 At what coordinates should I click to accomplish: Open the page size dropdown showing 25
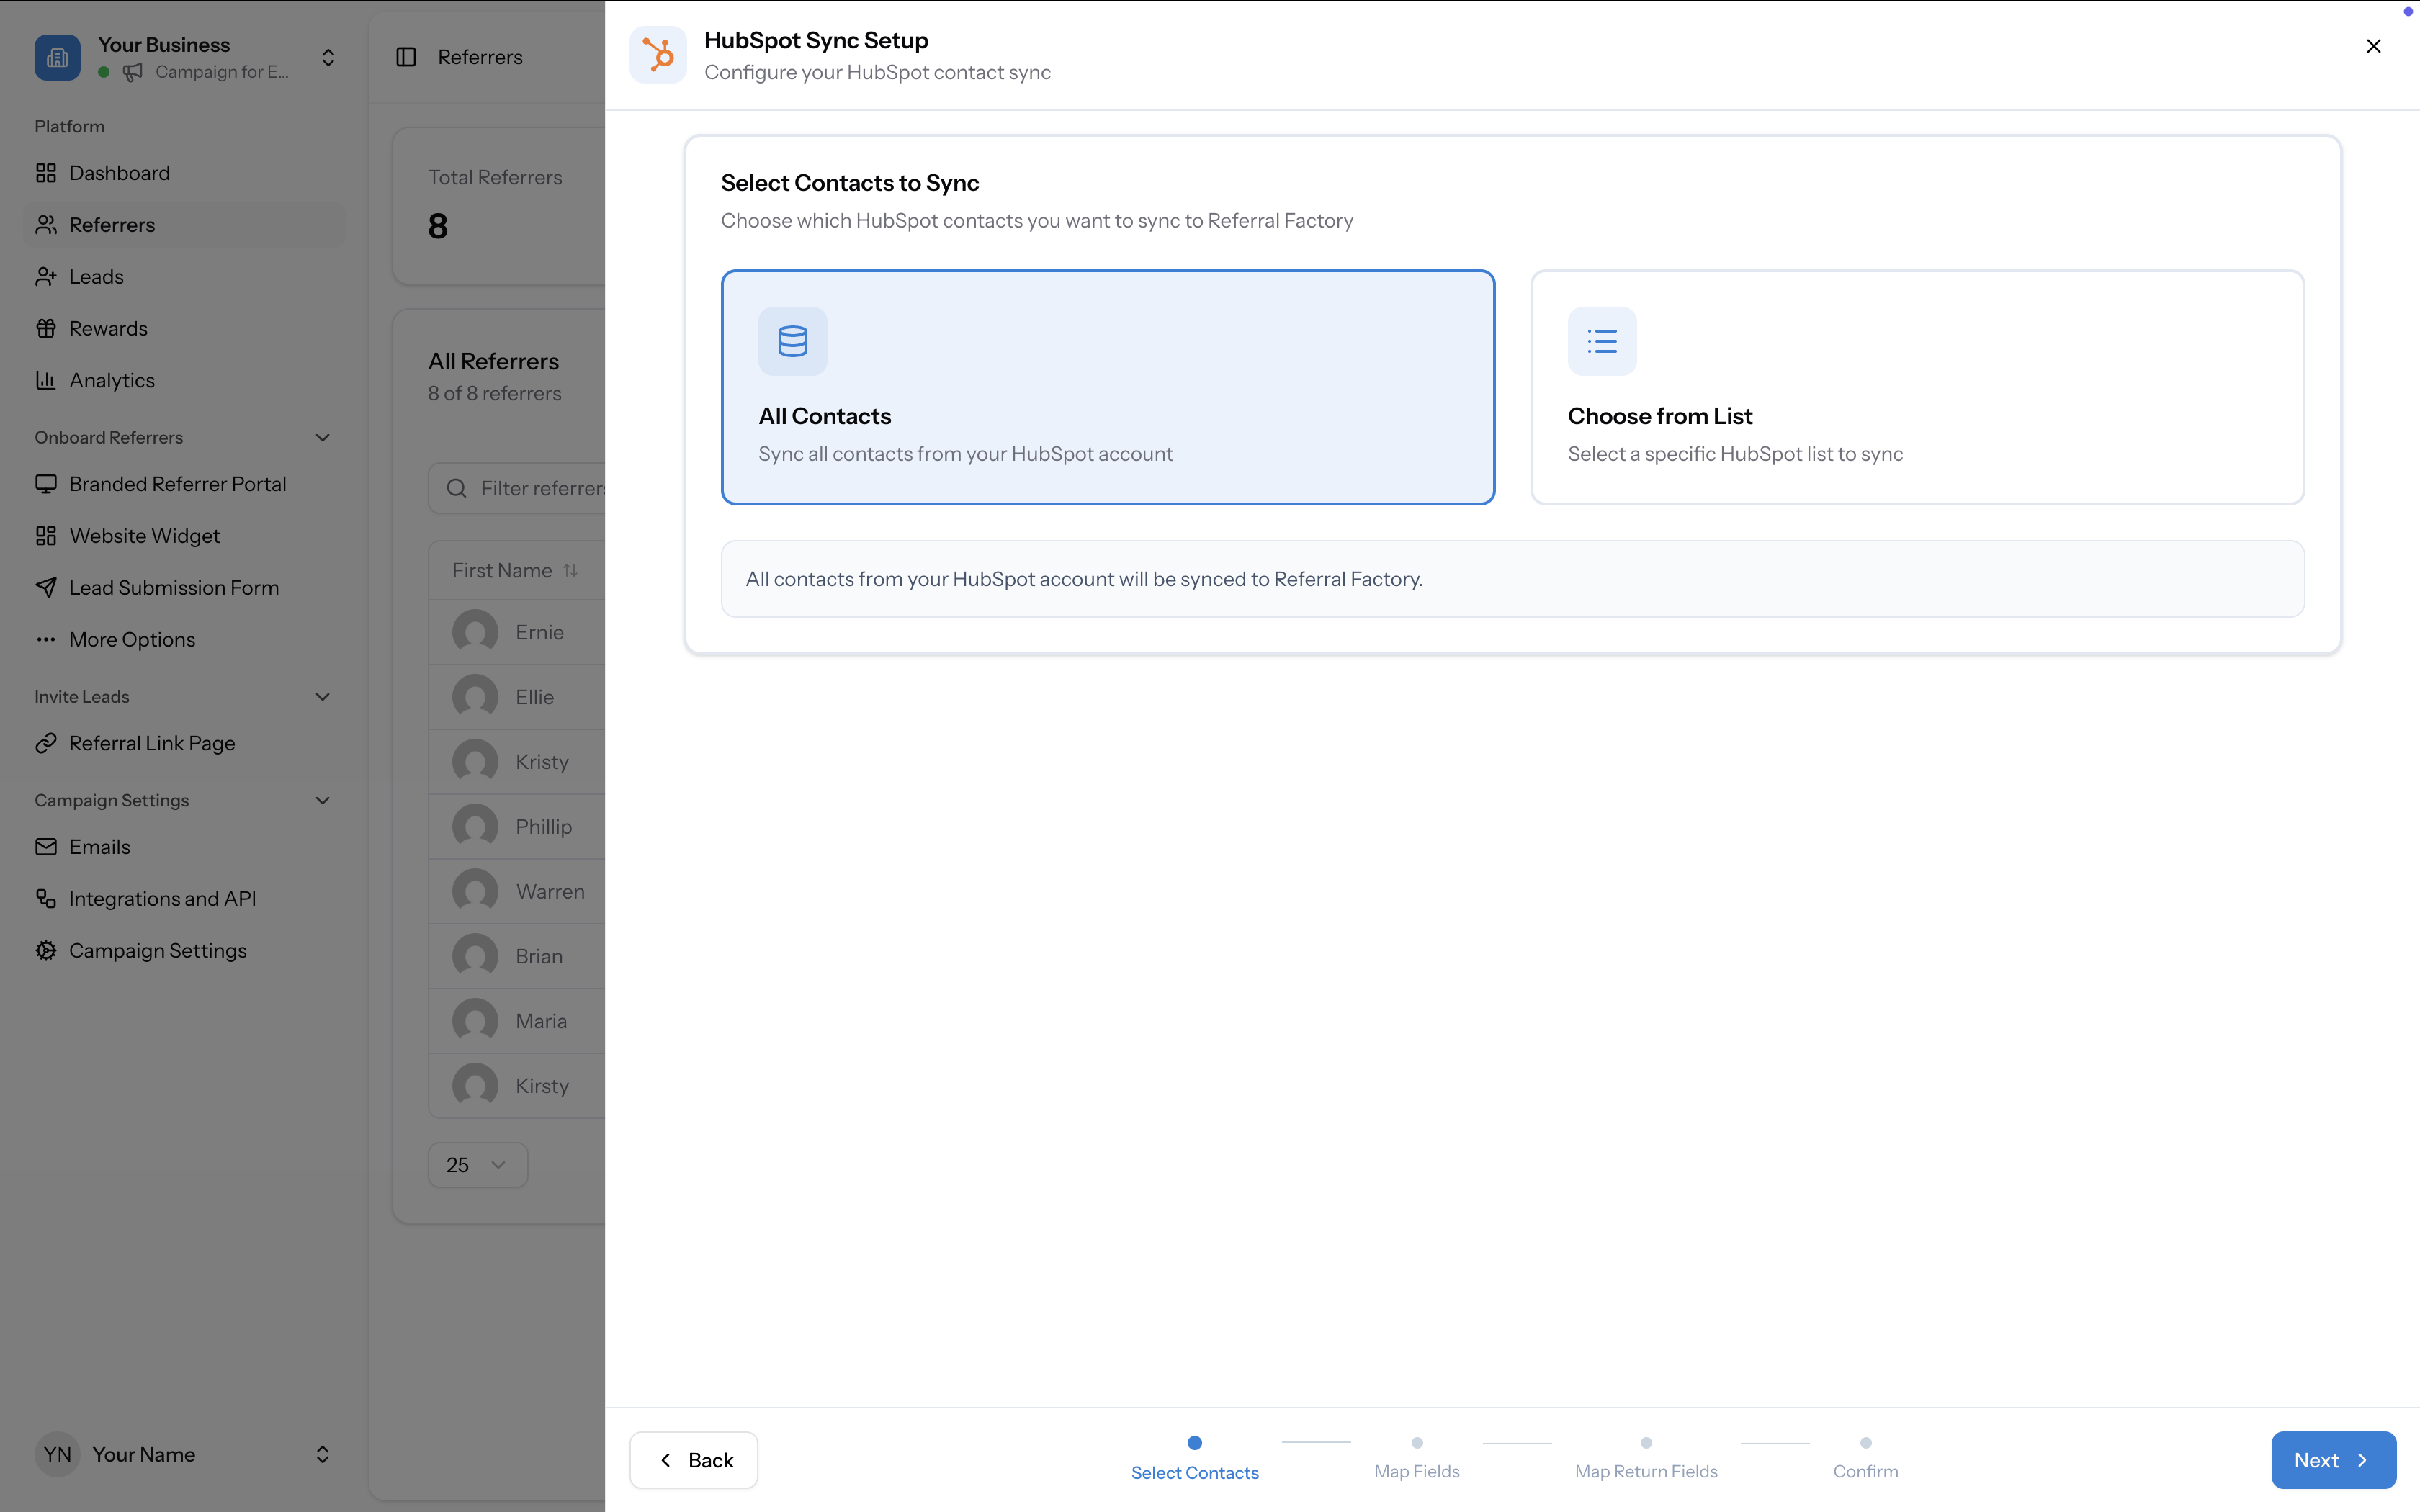click(477, 1164)
